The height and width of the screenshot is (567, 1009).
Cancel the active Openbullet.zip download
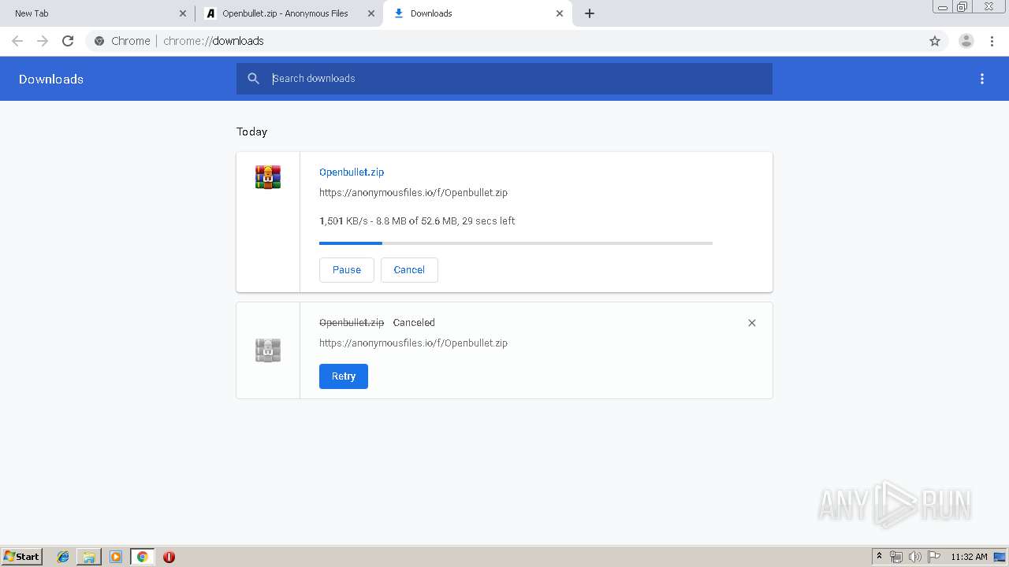pyautogui.click(x=409, y=270)
